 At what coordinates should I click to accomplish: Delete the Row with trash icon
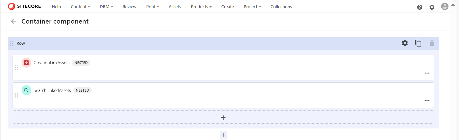[432, 43]
